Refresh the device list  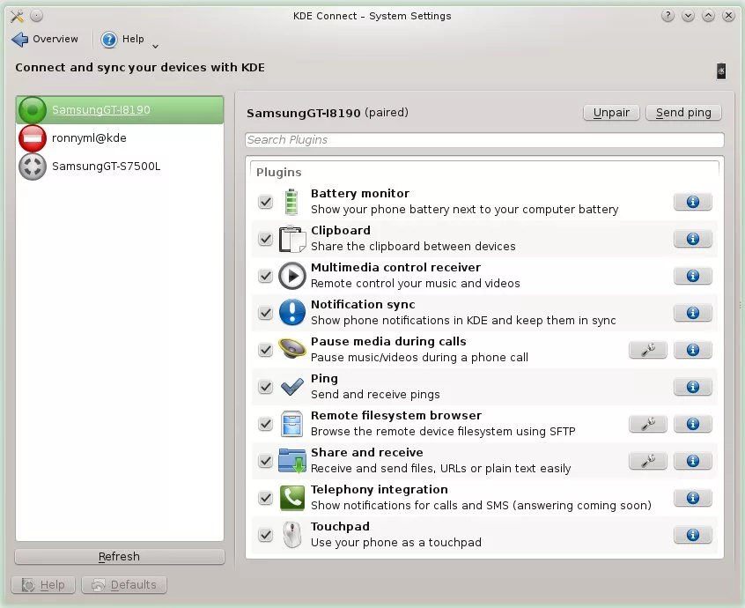pyautogui.click(x=120, y=556)
